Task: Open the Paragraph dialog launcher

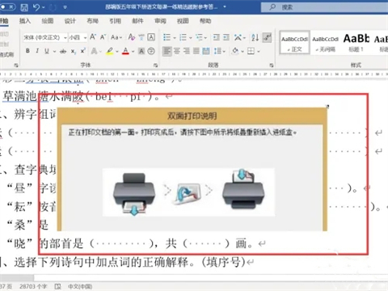Action: (272, 65)
